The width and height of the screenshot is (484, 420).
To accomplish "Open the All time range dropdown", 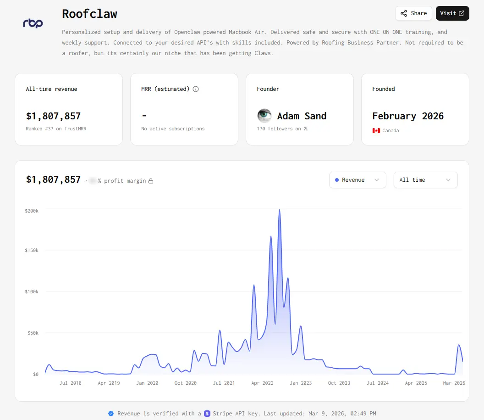I will (425, 180).
